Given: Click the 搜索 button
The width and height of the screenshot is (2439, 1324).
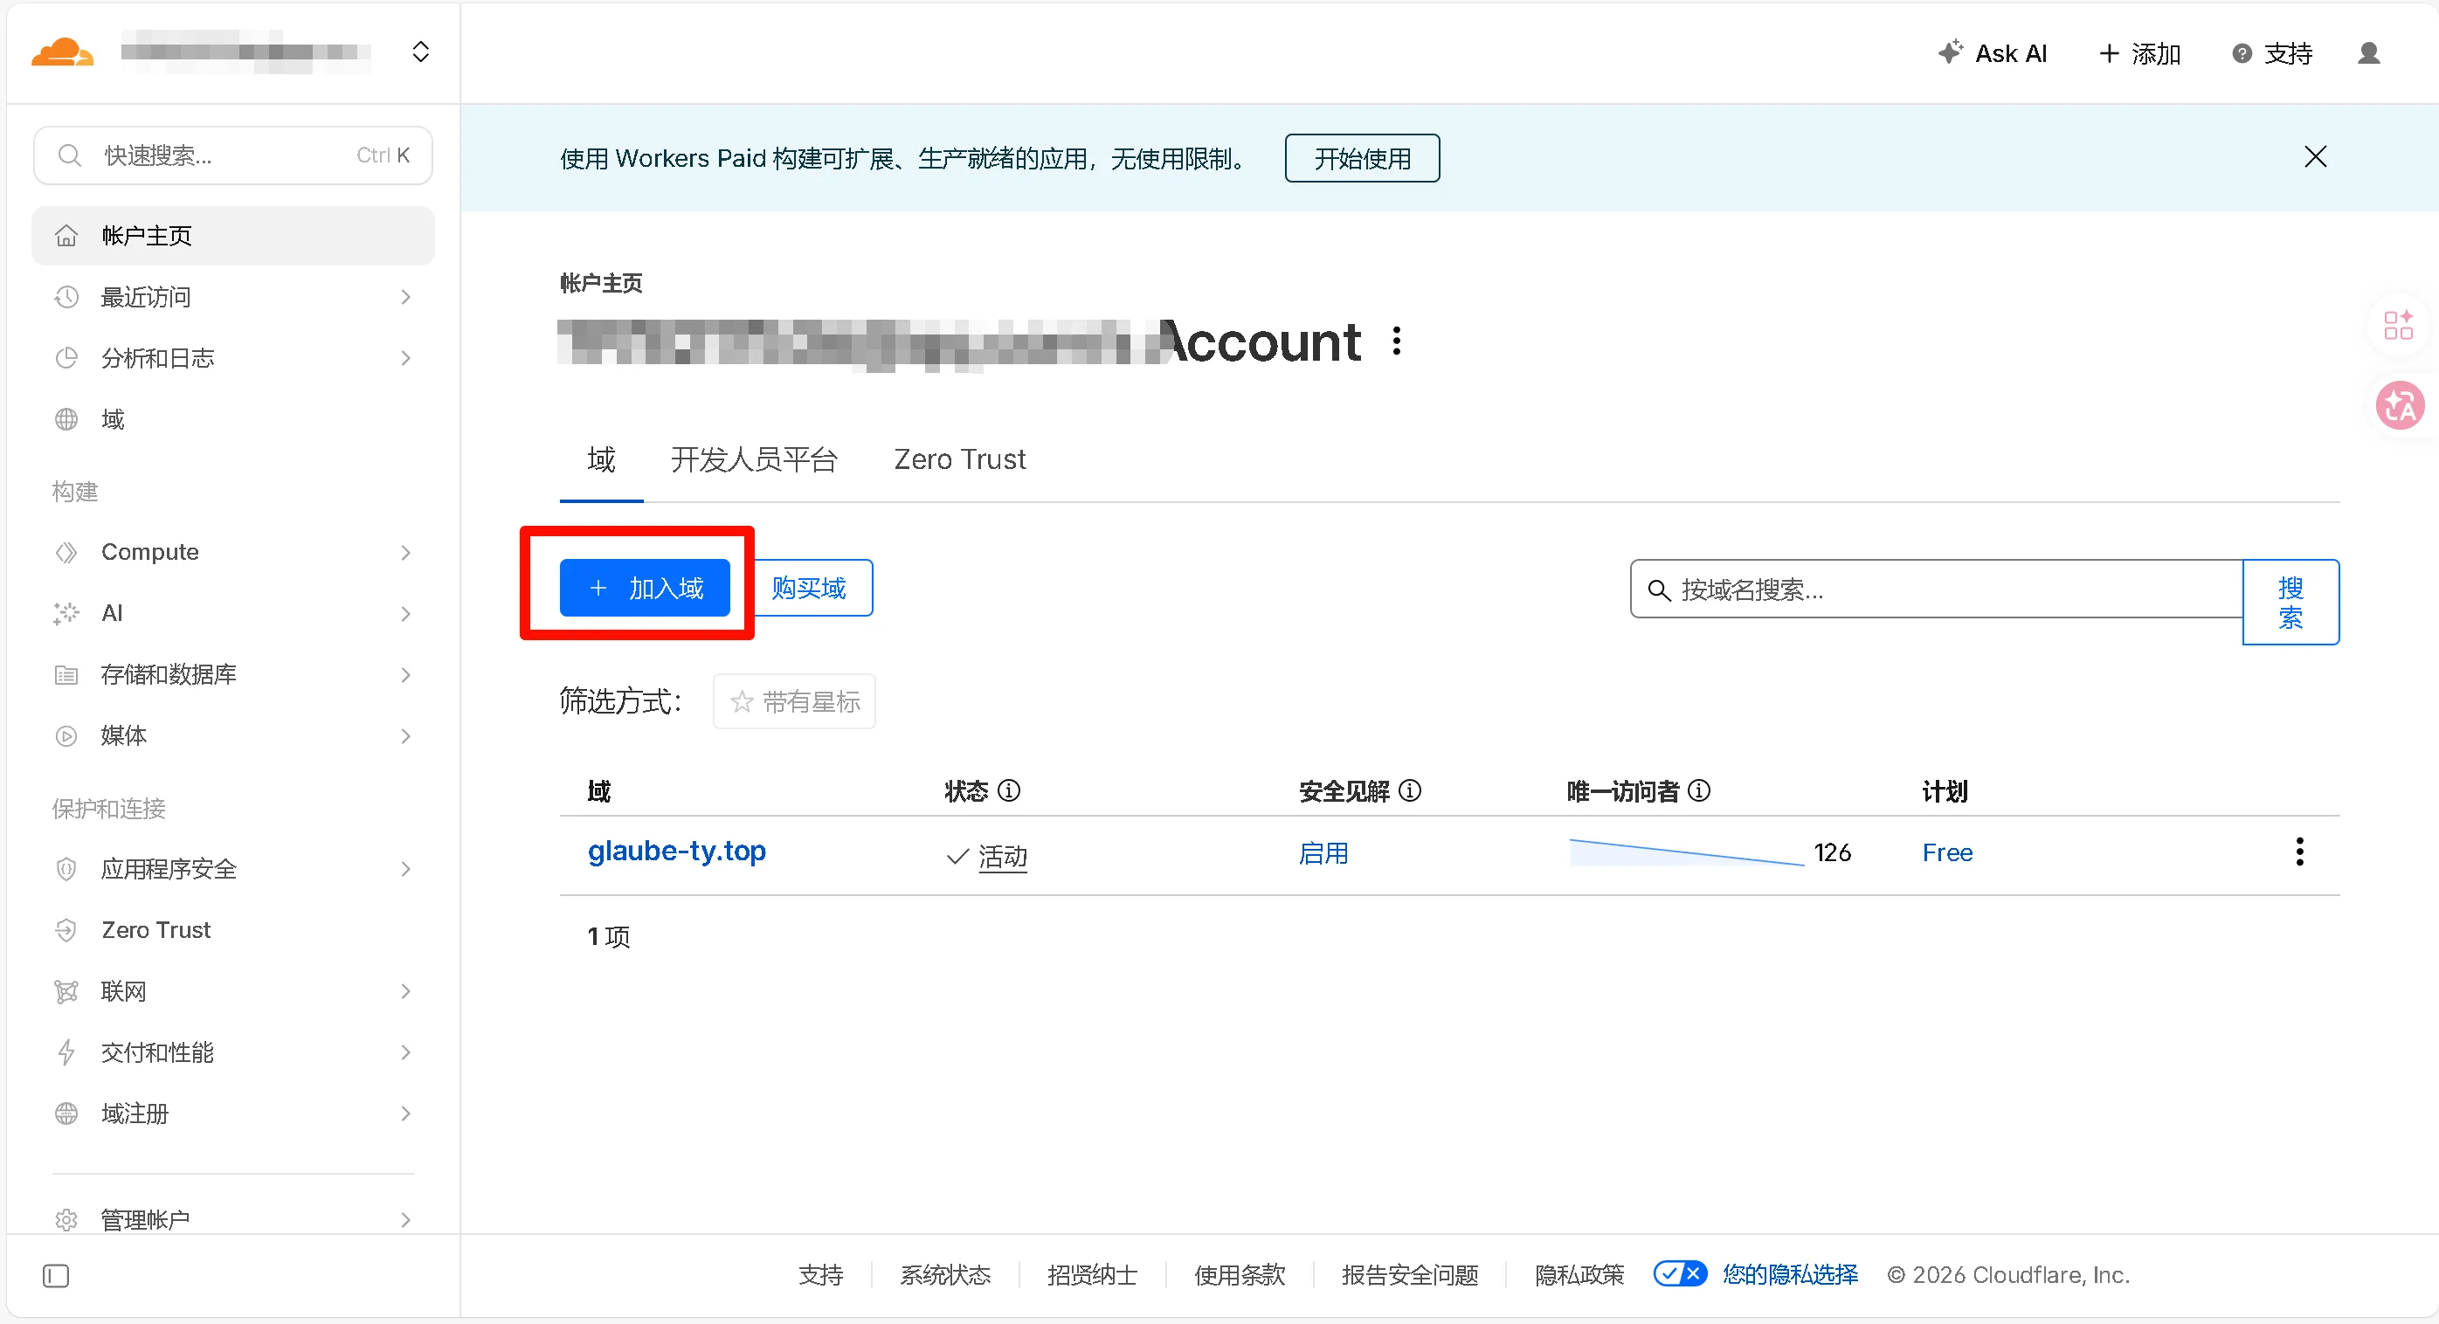Looking at the screenshot, I should pos(2290,602).
